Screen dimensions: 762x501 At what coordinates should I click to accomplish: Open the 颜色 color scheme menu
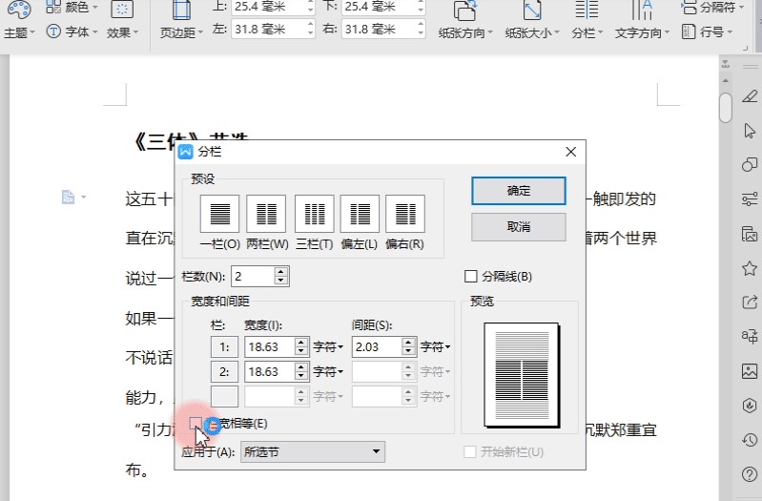(72, 8)
